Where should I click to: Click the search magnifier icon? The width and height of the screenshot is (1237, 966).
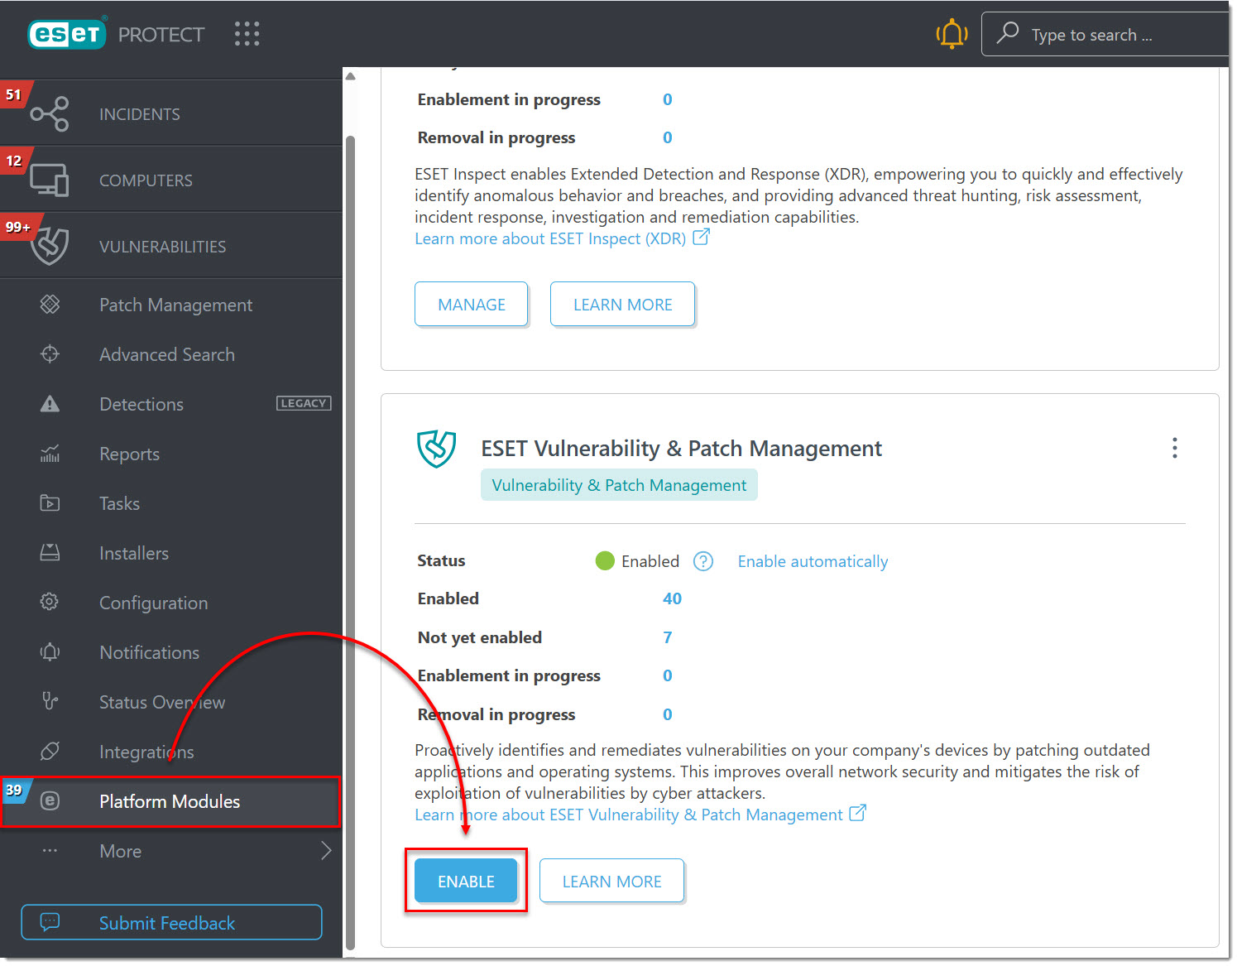coord(1007,33)
